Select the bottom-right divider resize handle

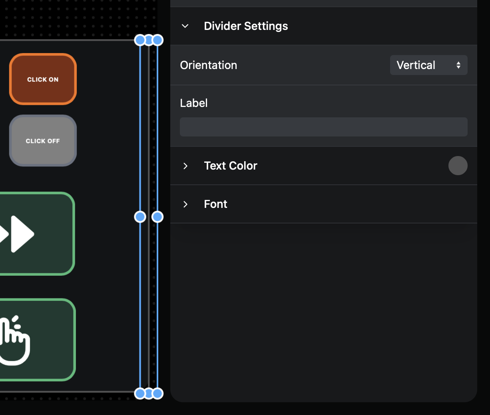point(158,393)
